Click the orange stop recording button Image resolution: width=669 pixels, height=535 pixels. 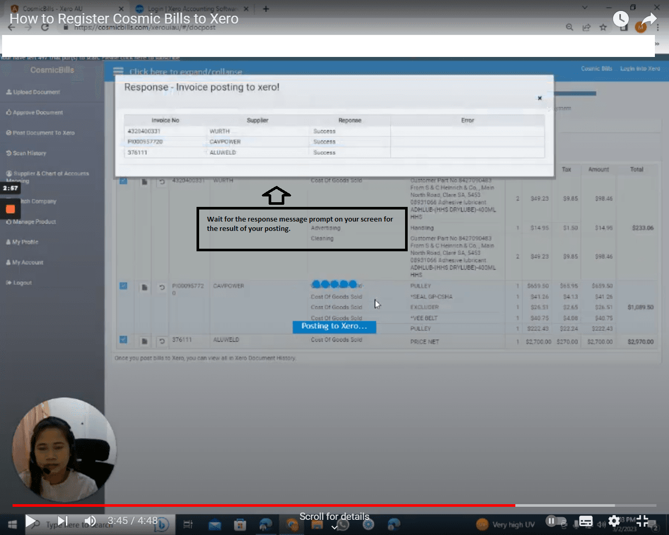coord(10,209)
